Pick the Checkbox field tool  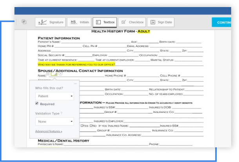[132, 22]
